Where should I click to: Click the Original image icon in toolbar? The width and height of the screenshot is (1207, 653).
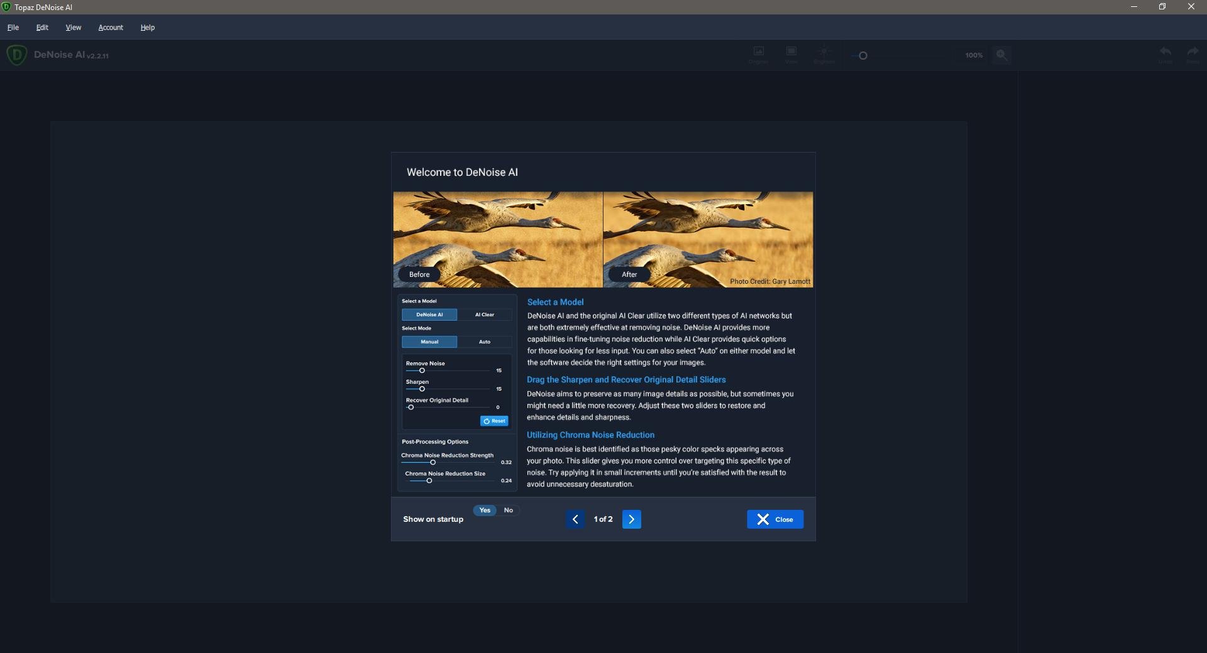tap(759, 53)
